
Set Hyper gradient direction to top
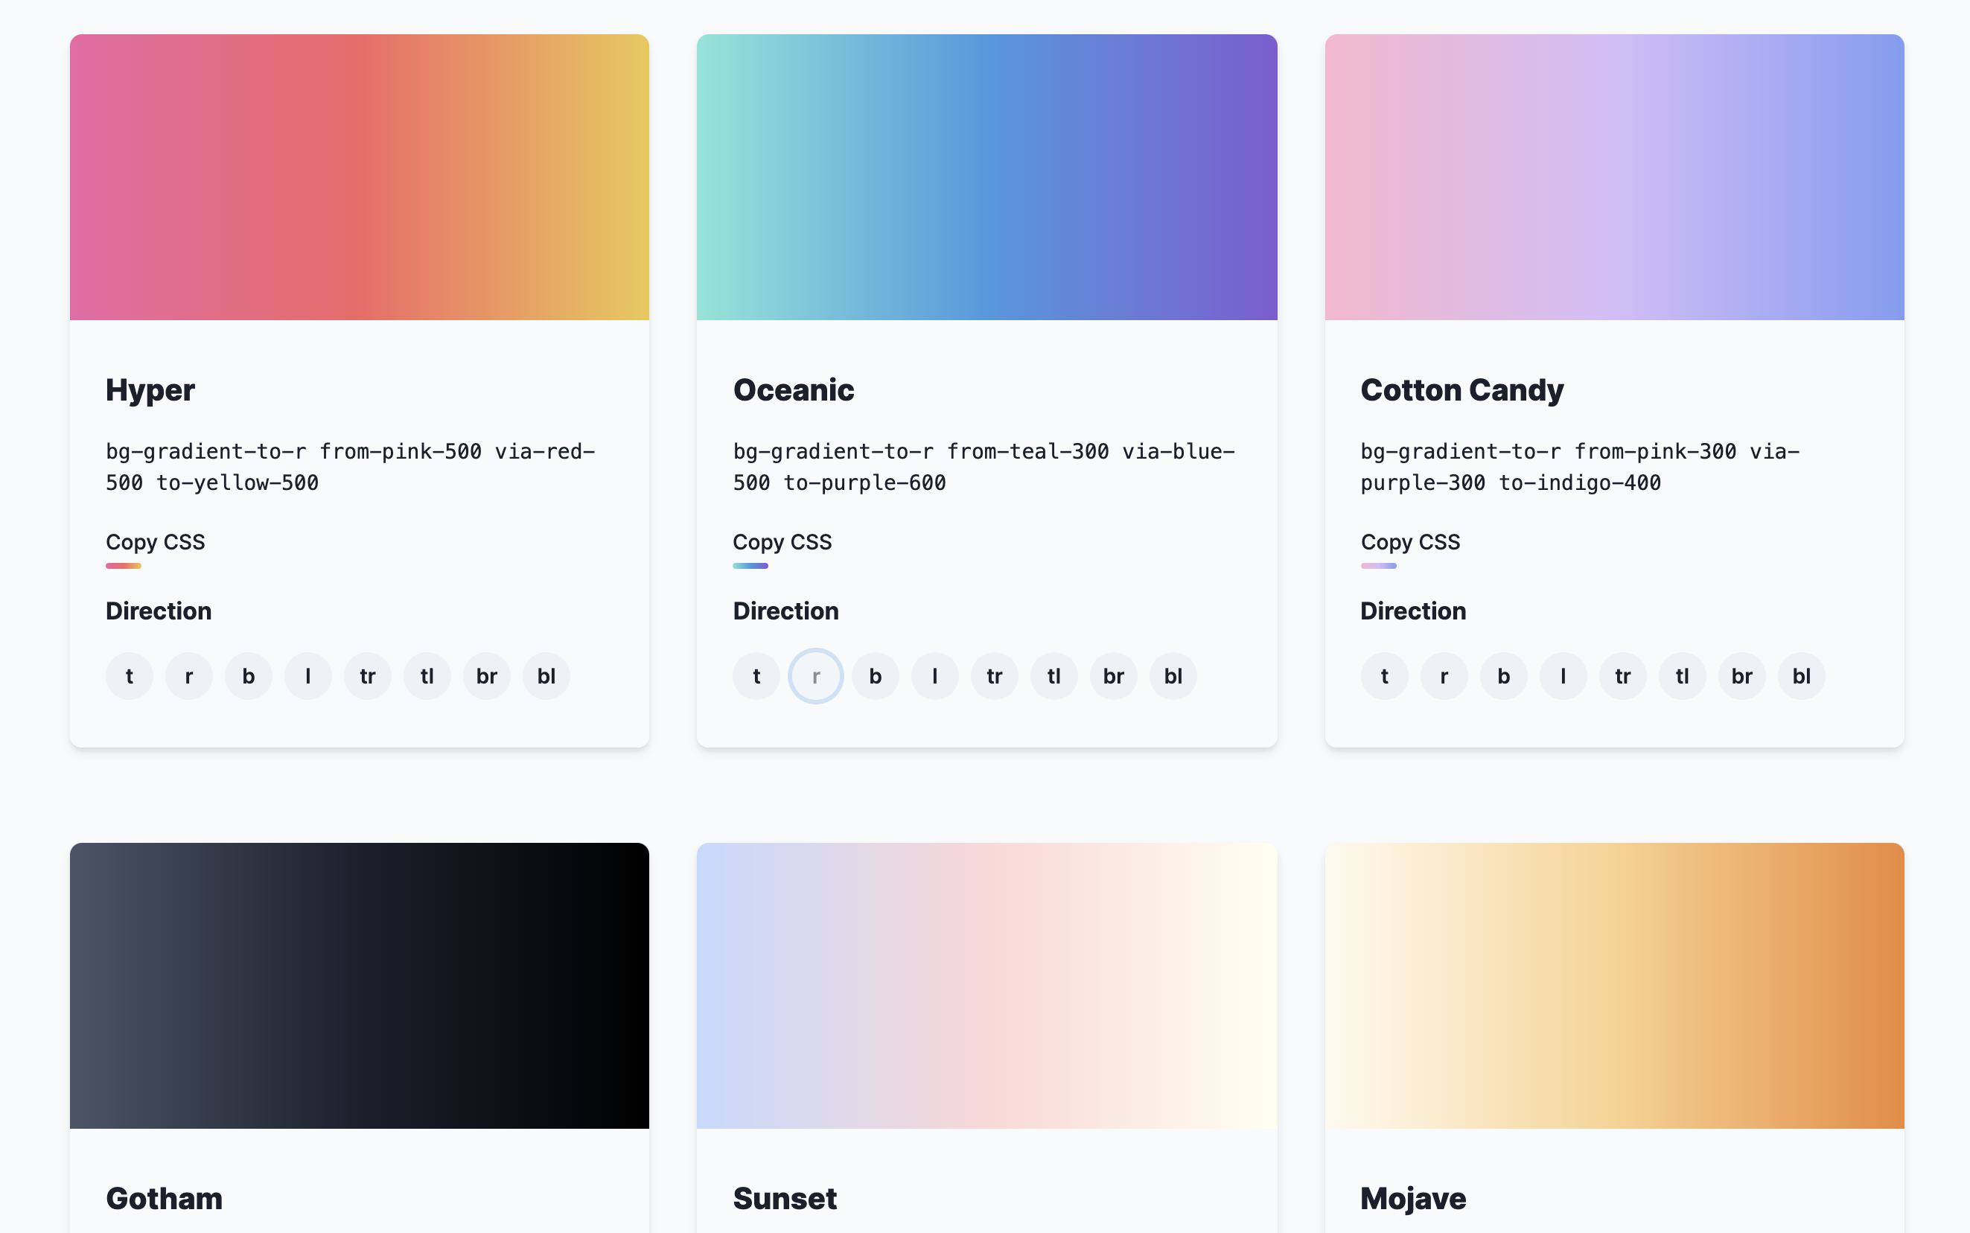(128, 675)
